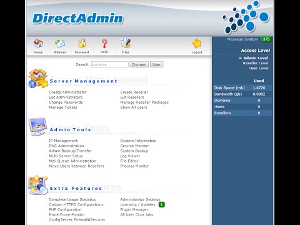
Task: Open IP Management
Action: [x=63, y=141]
